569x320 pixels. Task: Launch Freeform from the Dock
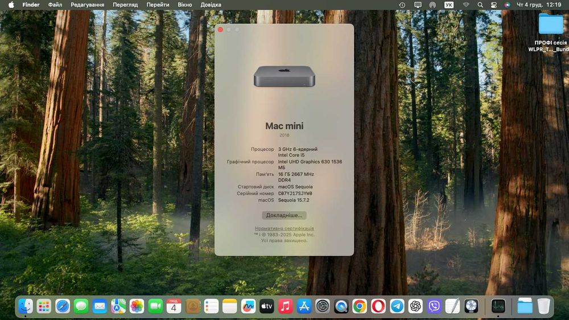pos(248,306)
